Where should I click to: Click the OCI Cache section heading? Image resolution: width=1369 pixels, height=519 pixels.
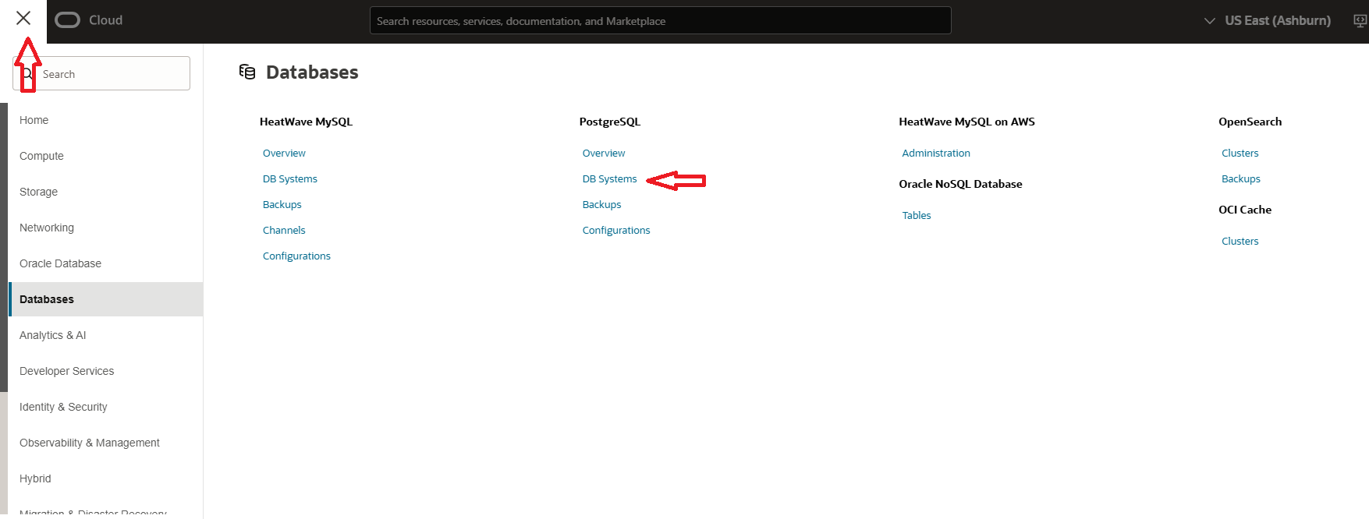coord(1245,210)
